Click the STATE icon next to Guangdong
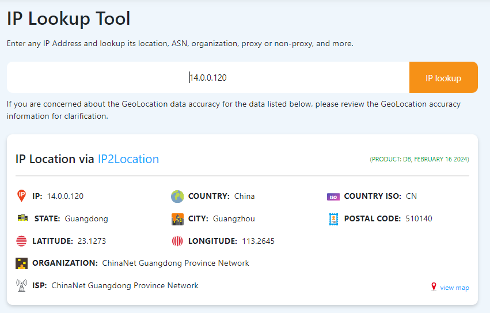Image resolution: width=490 pixels, height=313 pixels. [22, 218]
